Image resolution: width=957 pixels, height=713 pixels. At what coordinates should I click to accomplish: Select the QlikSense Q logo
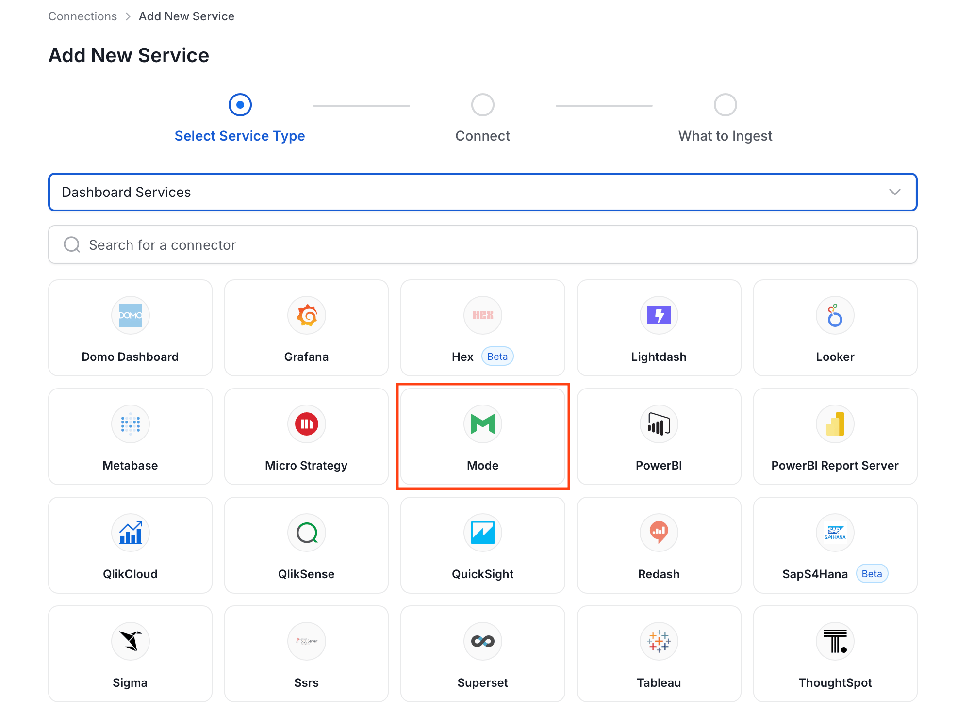coord(306,533)
